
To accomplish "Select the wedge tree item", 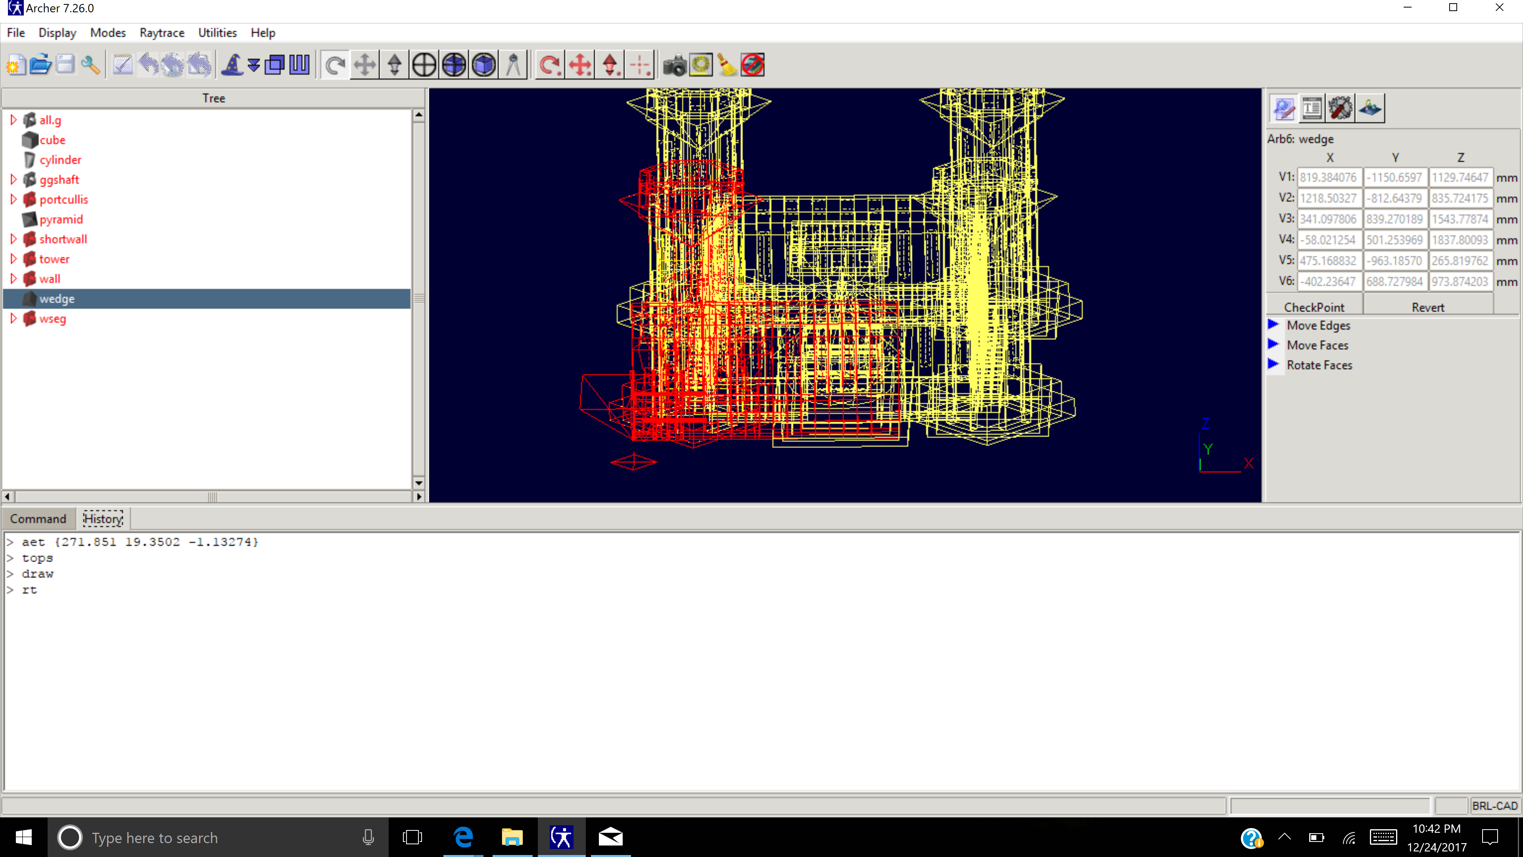I will [207, 299].
